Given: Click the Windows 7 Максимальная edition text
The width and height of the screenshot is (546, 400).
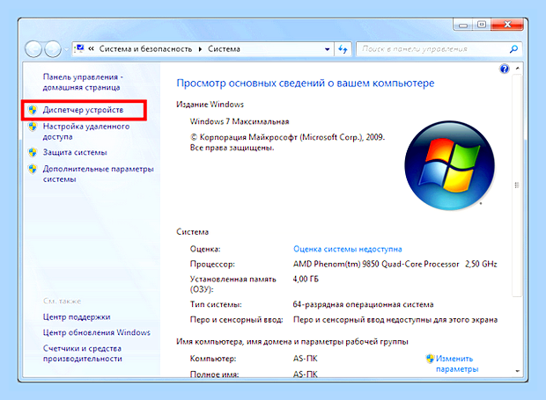Looking at the screenshot, I should (x=240, y=121).
